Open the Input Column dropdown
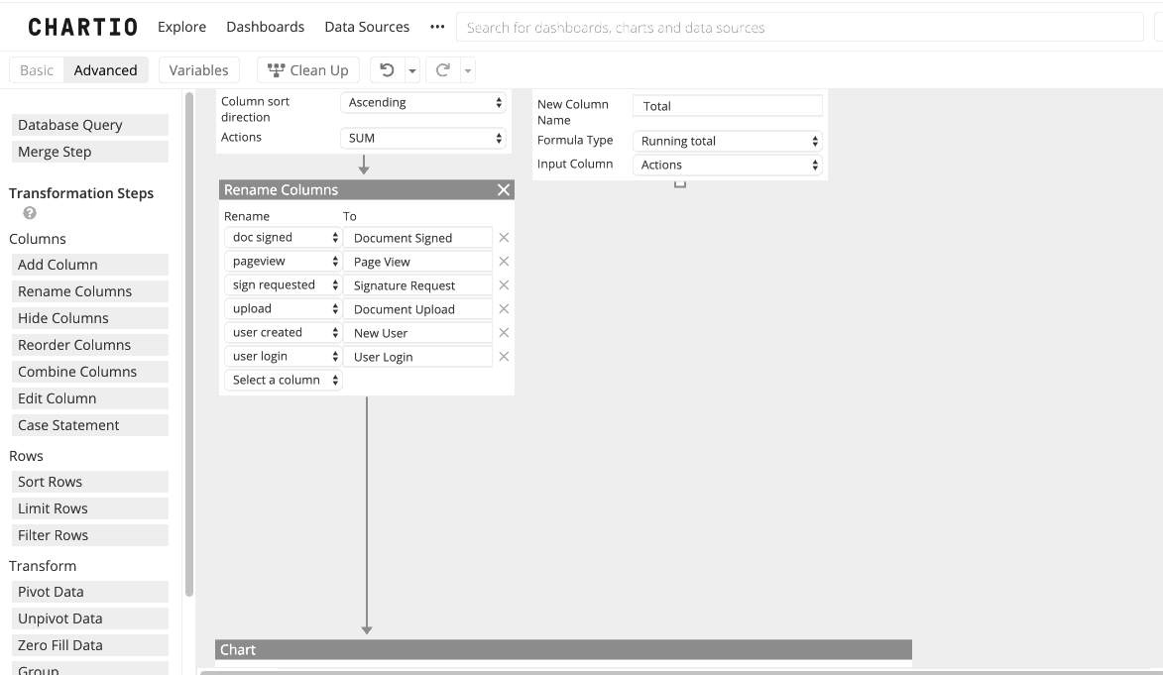1163x675 pixels. (x=728, y=165)
